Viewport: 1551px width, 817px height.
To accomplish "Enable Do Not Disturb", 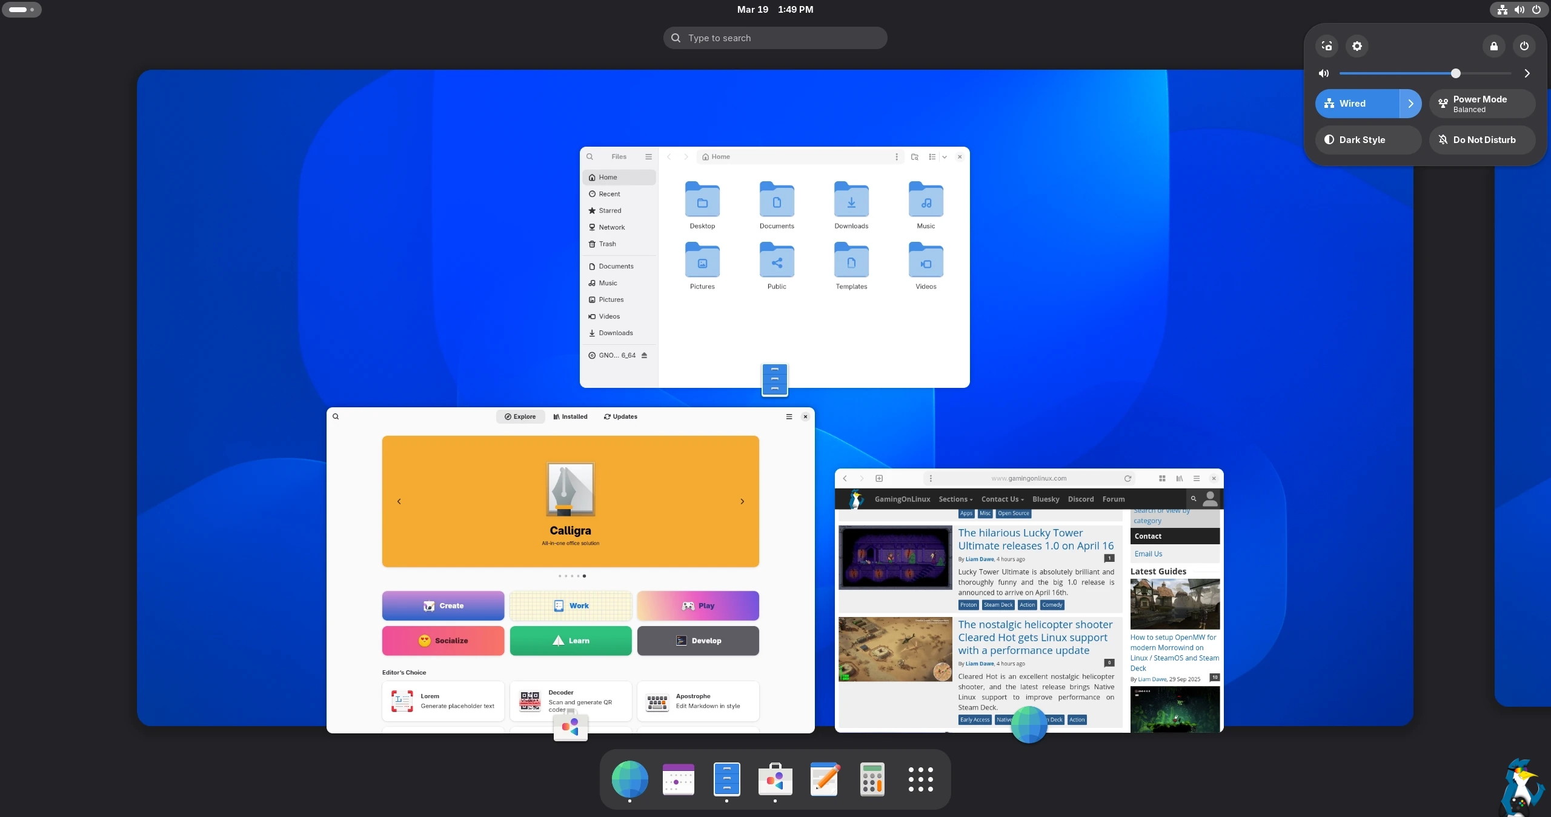I will pyautogui.click(x=1482, y=140).
